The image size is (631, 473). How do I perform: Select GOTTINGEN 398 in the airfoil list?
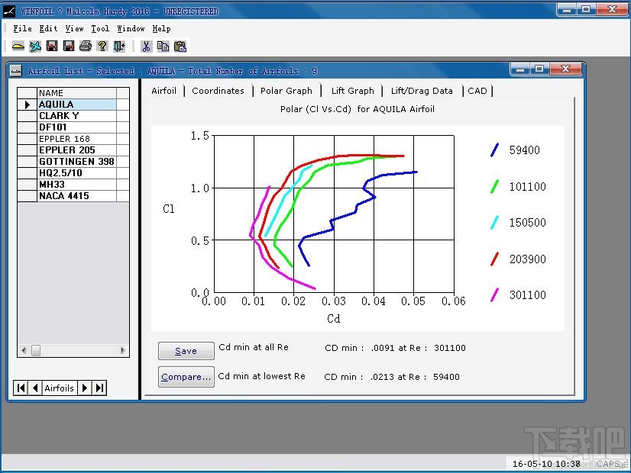pyautogui.click(x=77, y=162)
